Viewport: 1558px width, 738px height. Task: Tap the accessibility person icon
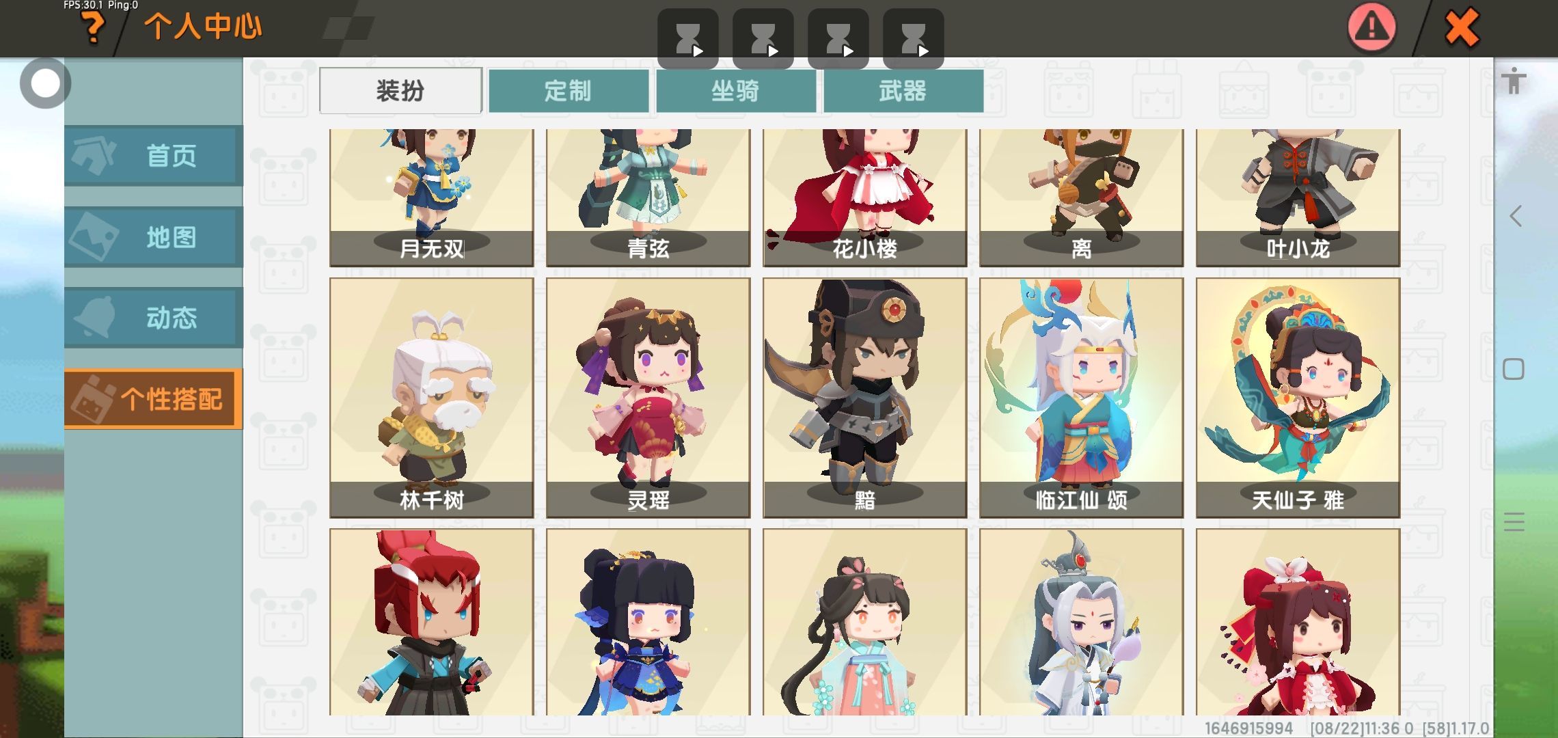click(x=1514, y=81)
